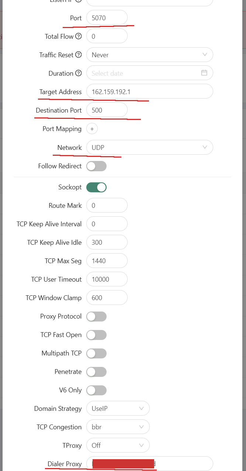Viewport: 246px width, 471px height.
Task: Add a Port Mapping with plus button
Action: [92, 129]
